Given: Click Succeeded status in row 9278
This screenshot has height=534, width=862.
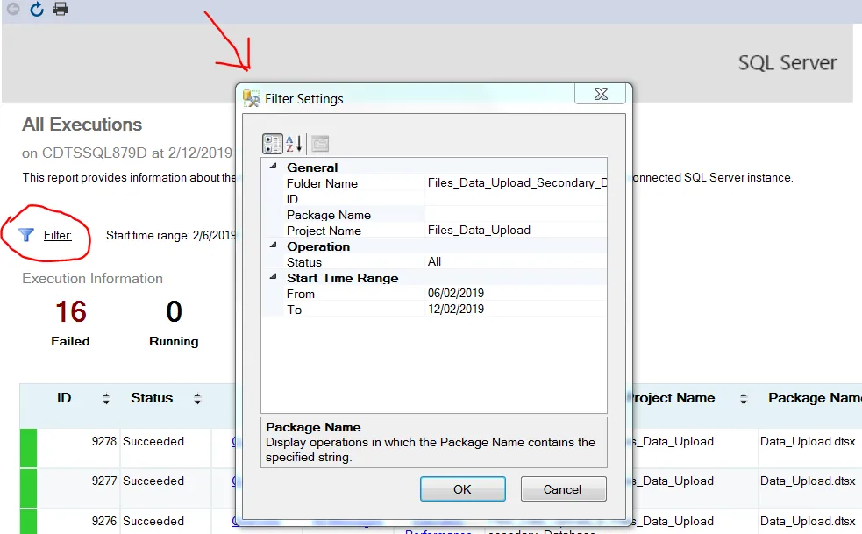Looking at the screenshot, I should [x=153, y=441].
